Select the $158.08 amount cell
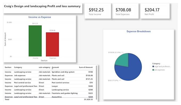Screen dimensions: 181x105 click(x=89, y=75)
